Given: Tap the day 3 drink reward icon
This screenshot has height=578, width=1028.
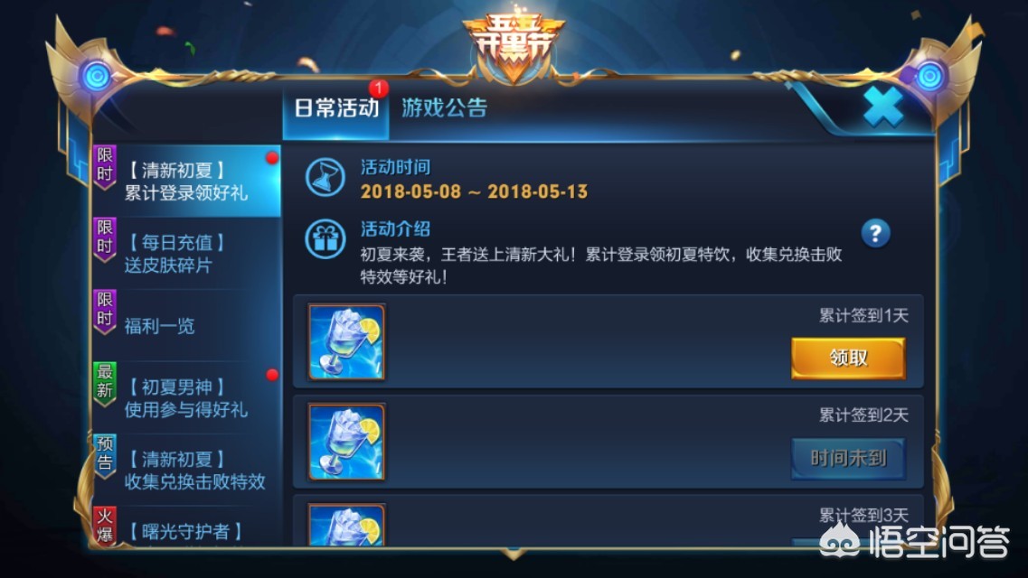Looking at the screenshot, I should tap(347, 525).
